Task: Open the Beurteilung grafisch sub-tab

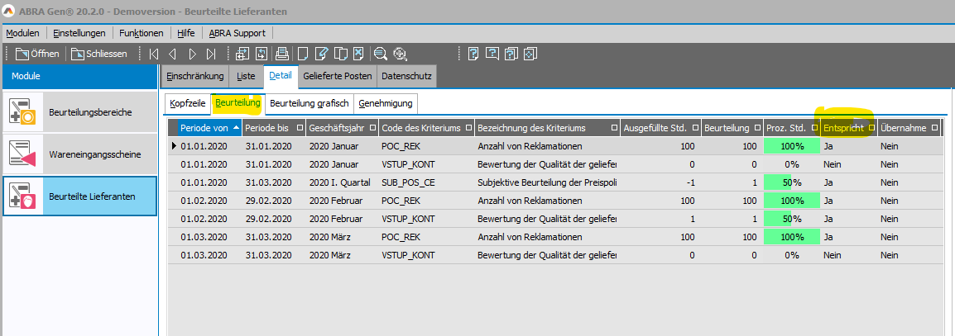Action: (x=310, y=103)
